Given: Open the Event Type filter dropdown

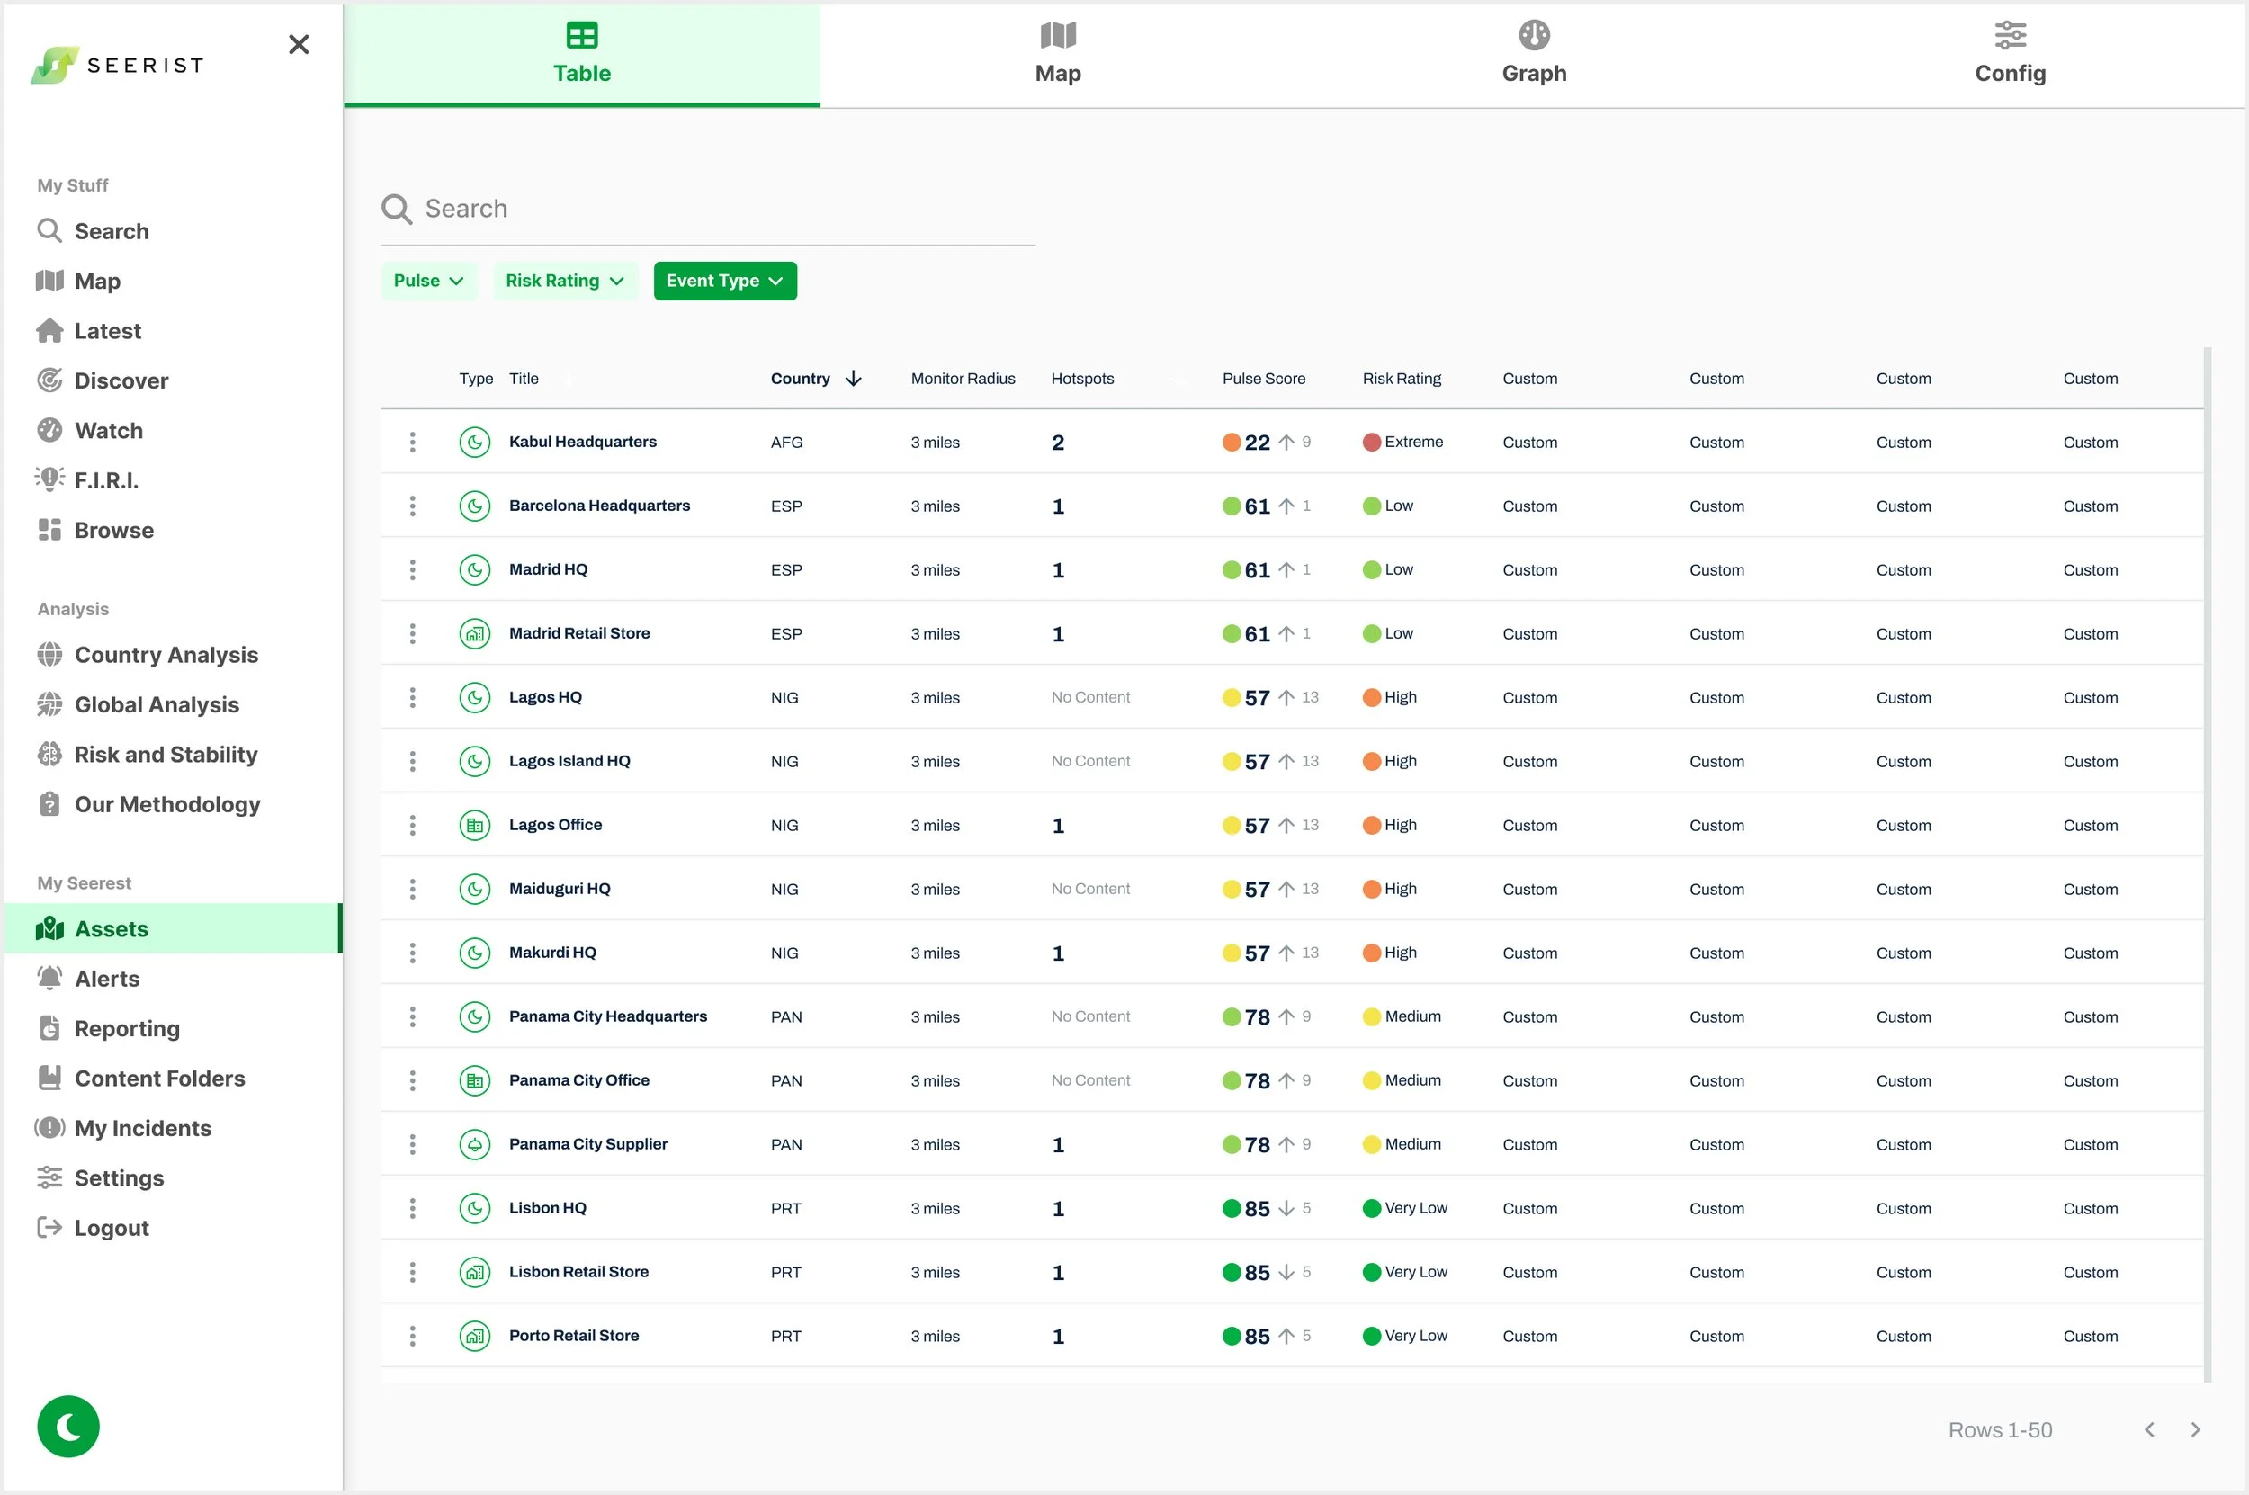Looking at the screenshot, I should click(x=724, y=281).
